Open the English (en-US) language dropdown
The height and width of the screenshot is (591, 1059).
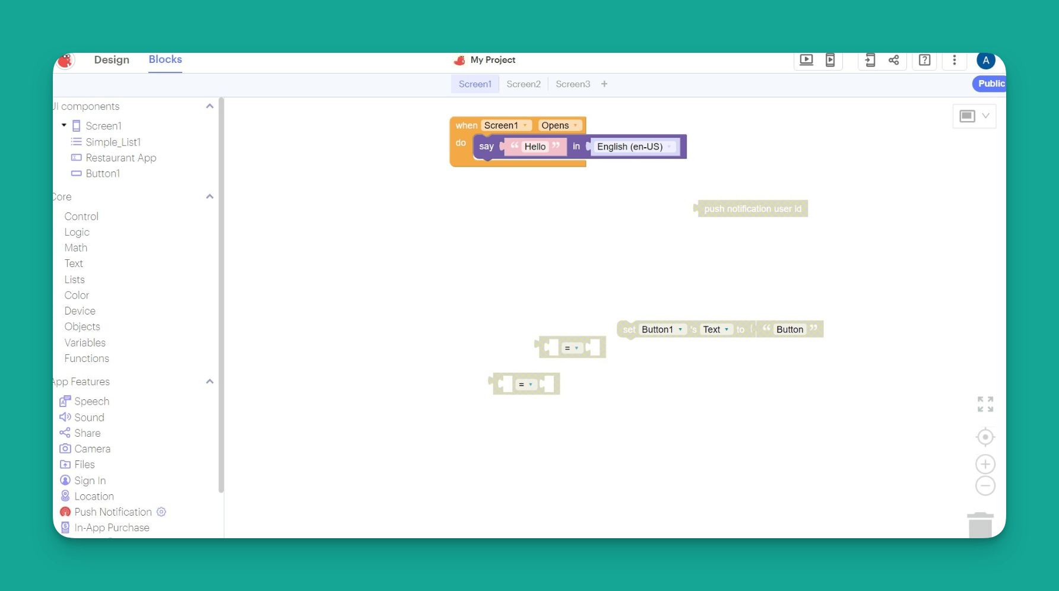[635, 147]
